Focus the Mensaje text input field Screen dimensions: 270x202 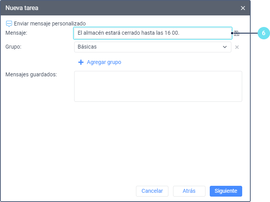pos(153,33)
